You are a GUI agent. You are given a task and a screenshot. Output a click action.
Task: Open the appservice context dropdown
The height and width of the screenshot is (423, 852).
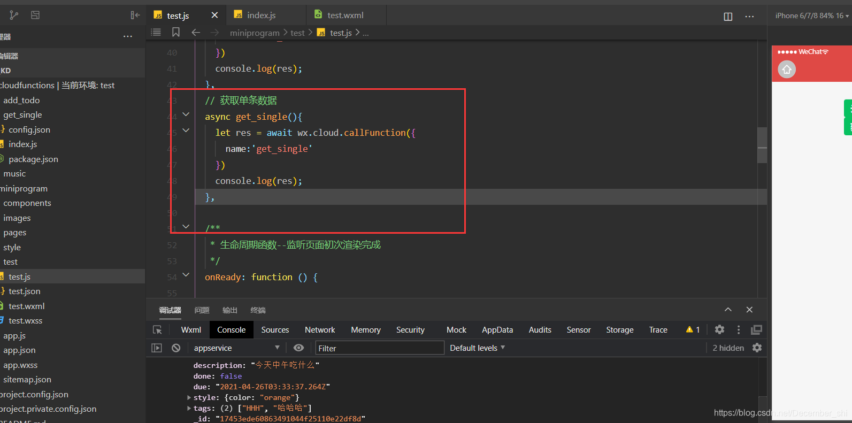click(x=236, y=348)
